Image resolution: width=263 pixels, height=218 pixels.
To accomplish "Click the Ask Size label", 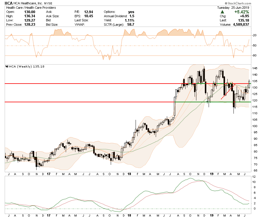I will click(53, 16).
